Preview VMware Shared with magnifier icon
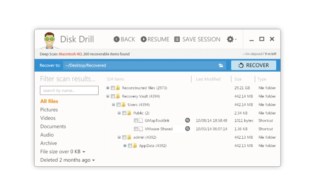 [188, 129]
